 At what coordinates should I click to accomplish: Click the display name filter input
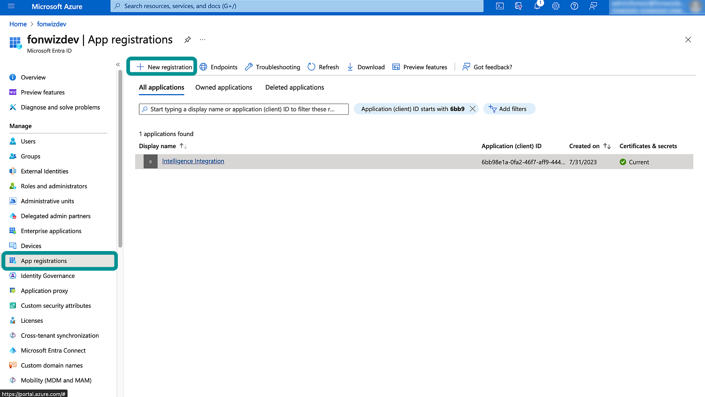(244, 109)
